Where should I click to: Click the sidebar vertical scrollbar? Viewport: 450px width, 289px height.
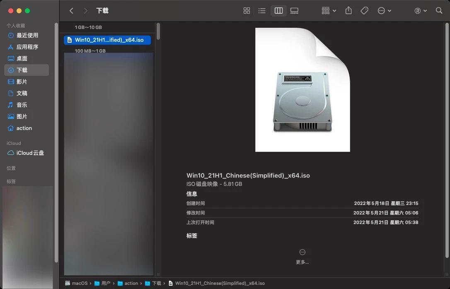[x=56, y=142]
